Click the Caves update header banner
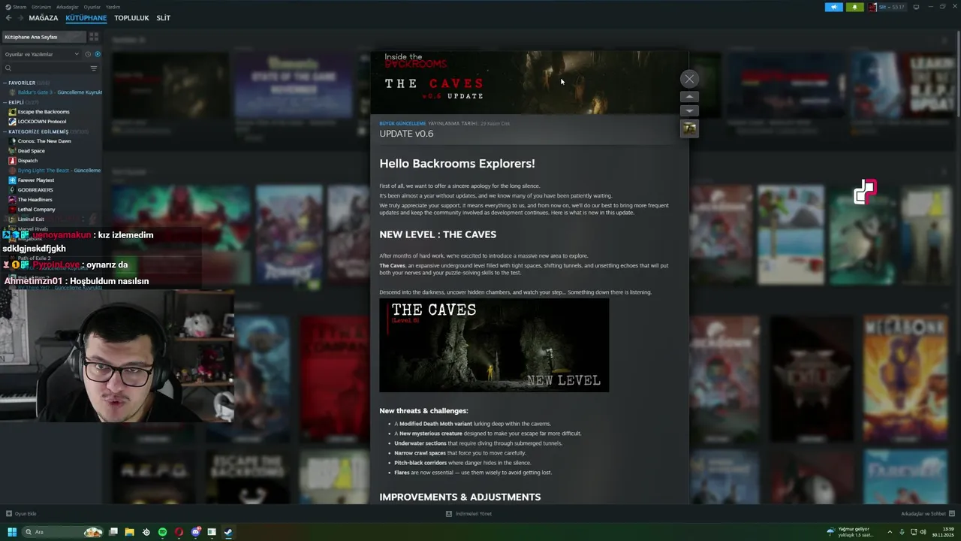Viewport: 961px width, 541px height. pos(529,83)
